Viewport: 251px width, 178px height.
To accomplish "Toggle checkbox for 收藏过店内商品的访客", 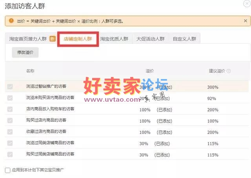I will pos(10,132).
